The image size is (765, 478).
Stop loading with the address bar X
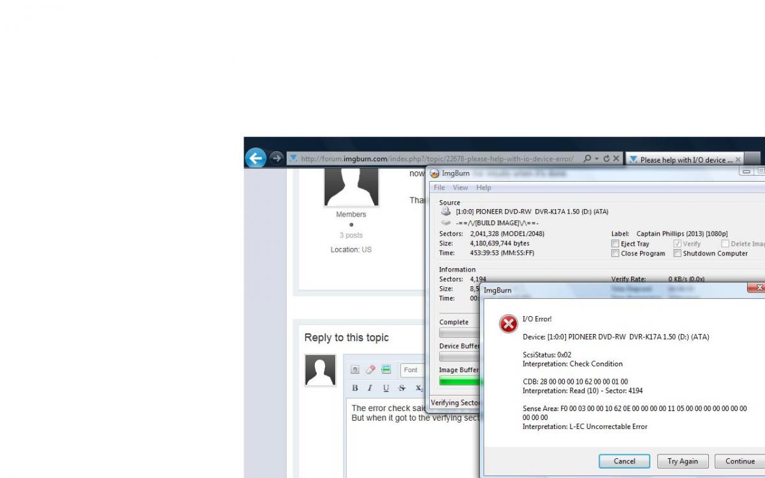click(x=616, y=159)
